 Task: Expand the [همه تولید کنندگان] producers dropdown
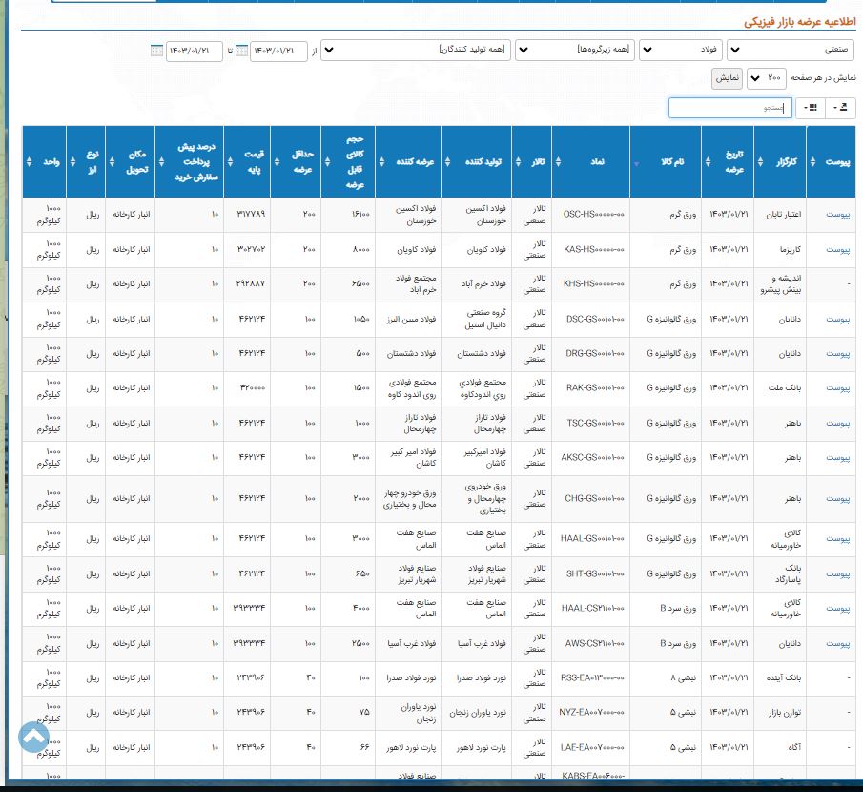(x=416, y=51)
